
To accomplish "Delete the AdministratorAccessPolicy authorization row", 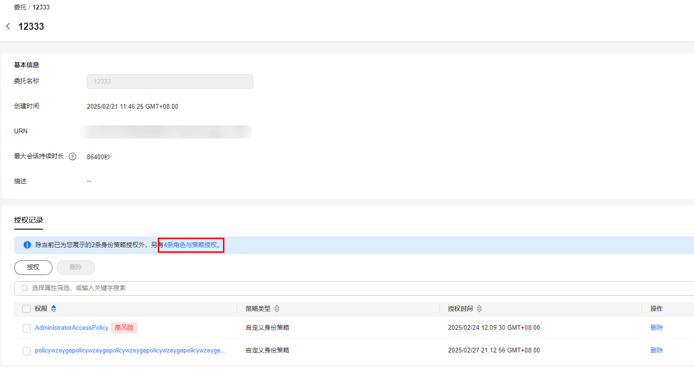I will (x=656, y=328).
